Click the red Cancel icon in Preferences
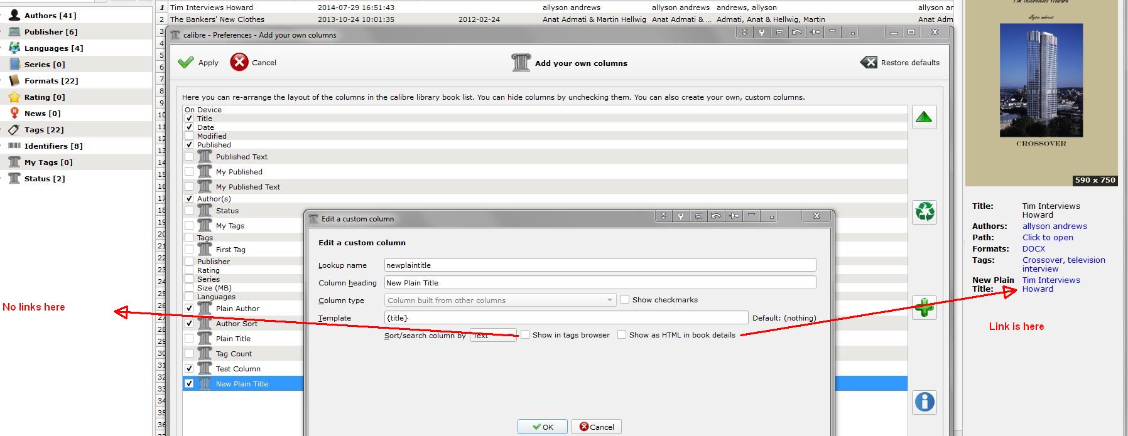Image resolution: width=1128 pixels, height=436 pixels. point(239,62)
